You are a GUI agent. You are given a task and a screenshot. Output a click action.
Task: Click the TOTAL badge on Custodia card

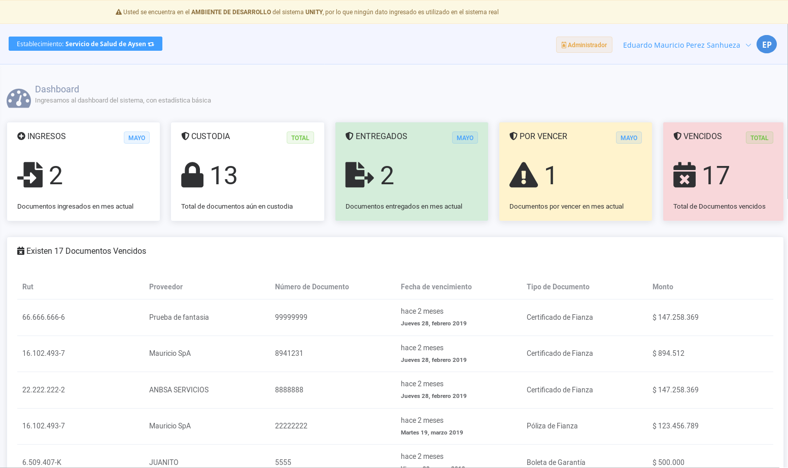tap(300, 138)
